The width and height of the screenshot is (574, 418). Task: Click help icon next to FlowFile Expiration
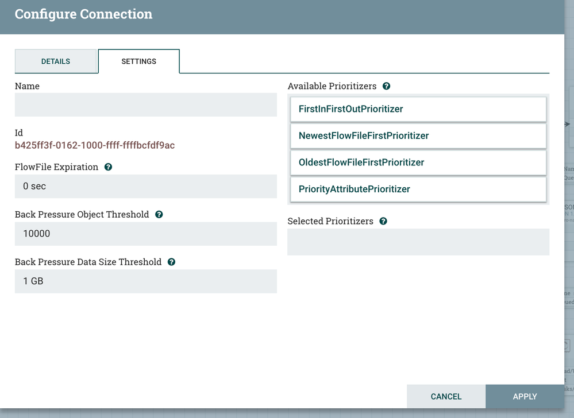pyautogui.click(x=108, y=167)
